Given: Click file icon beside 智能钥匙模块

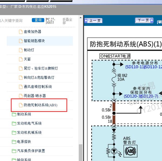Looking at the screenshot, I should coord(21,41).
